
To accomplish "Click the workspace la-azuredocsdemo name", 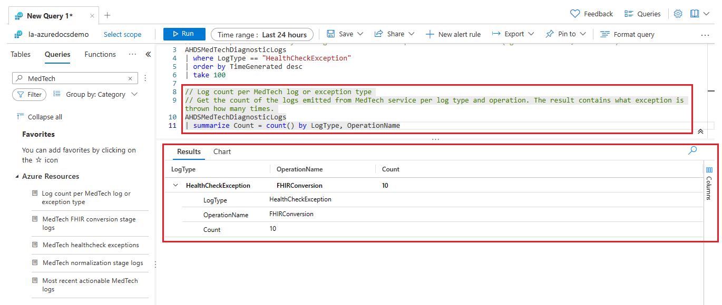I will tap(58, 34).
